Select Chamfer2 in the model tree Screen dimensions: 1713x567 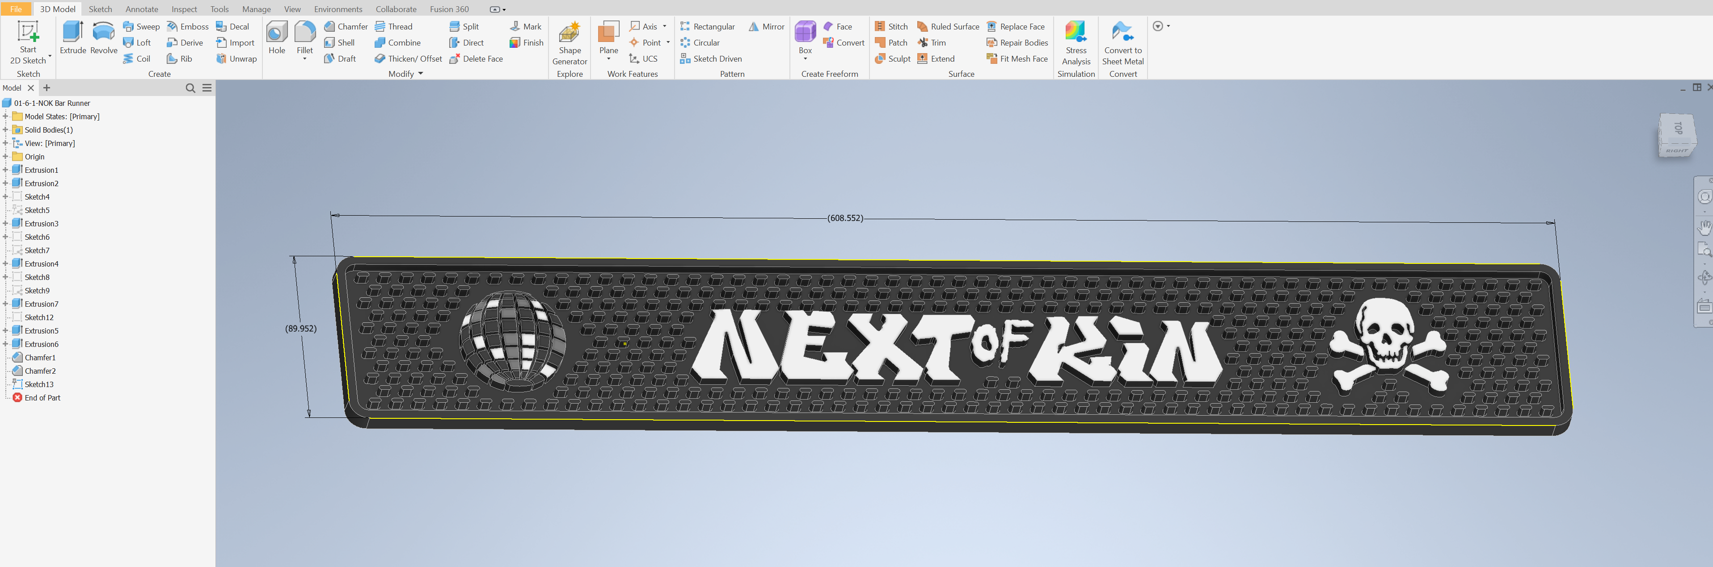pyautogui.click(x=40, y=371)
